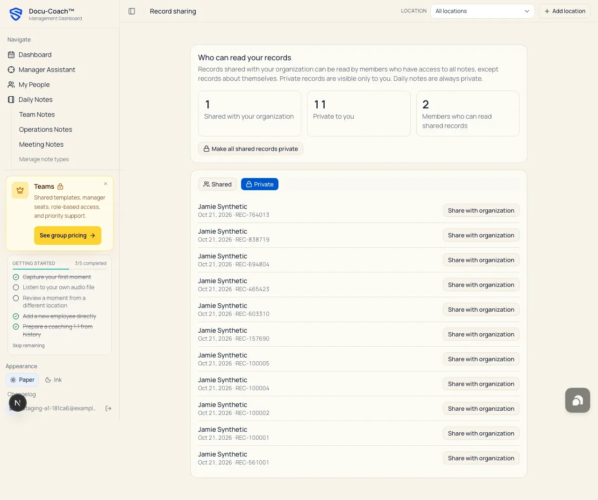Click See group pricing button
Screen dimensions: 598x500
(68, 236)
